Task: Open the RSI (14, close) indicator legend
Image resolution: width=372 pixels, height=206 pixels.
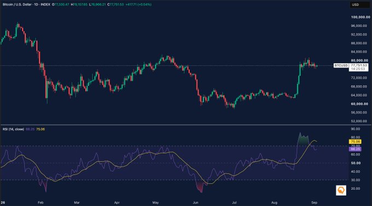Action: [x=13, y=129]
